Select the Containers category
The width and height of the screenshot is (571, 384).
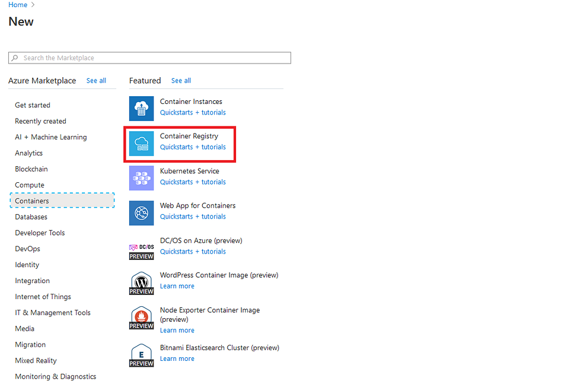tap(62, 201)
